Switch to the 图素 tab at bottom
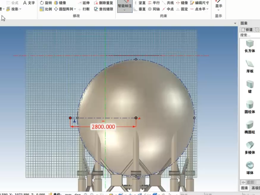The height and width of the screenshot is (195, 260). pos(244,188)
